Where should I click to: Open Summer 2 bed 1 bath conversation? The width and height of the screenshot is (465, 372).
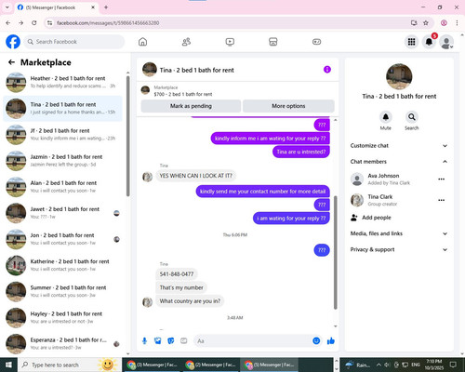[62, 291]
